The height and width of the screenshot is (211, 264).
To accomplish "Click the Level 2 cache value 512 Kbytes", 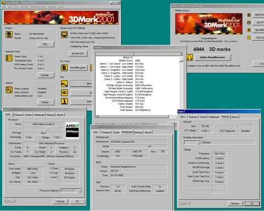I will pos(70,177).
